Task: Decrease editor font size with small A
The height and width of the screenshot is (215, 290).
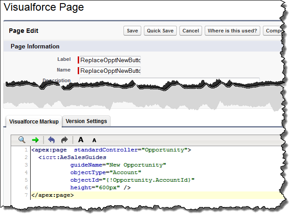Action: click(x=94, y=140)
